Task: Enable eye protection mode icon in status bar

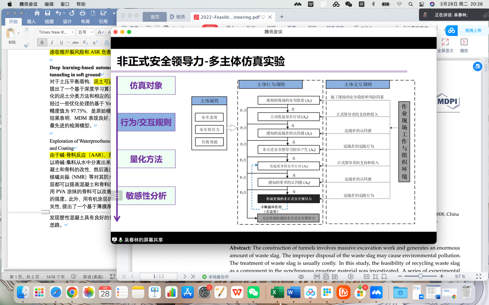Action: tap(301, 277)
